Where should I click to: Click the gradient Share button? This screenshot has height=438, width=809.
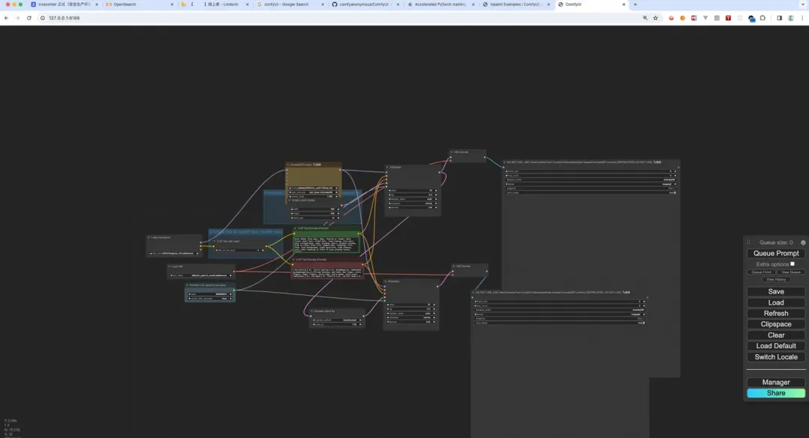[x=776, y=393]
